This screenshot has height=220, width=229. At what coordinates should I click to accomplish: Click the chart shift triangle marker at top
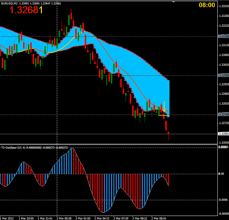tap(173, 2)
